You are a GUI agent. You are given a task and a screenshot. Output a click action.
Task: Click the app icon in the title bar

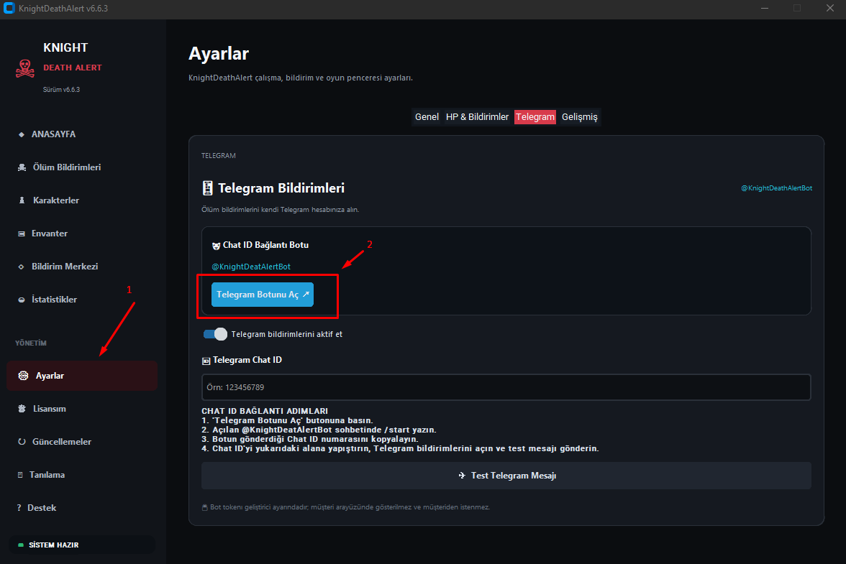[9, 8]
